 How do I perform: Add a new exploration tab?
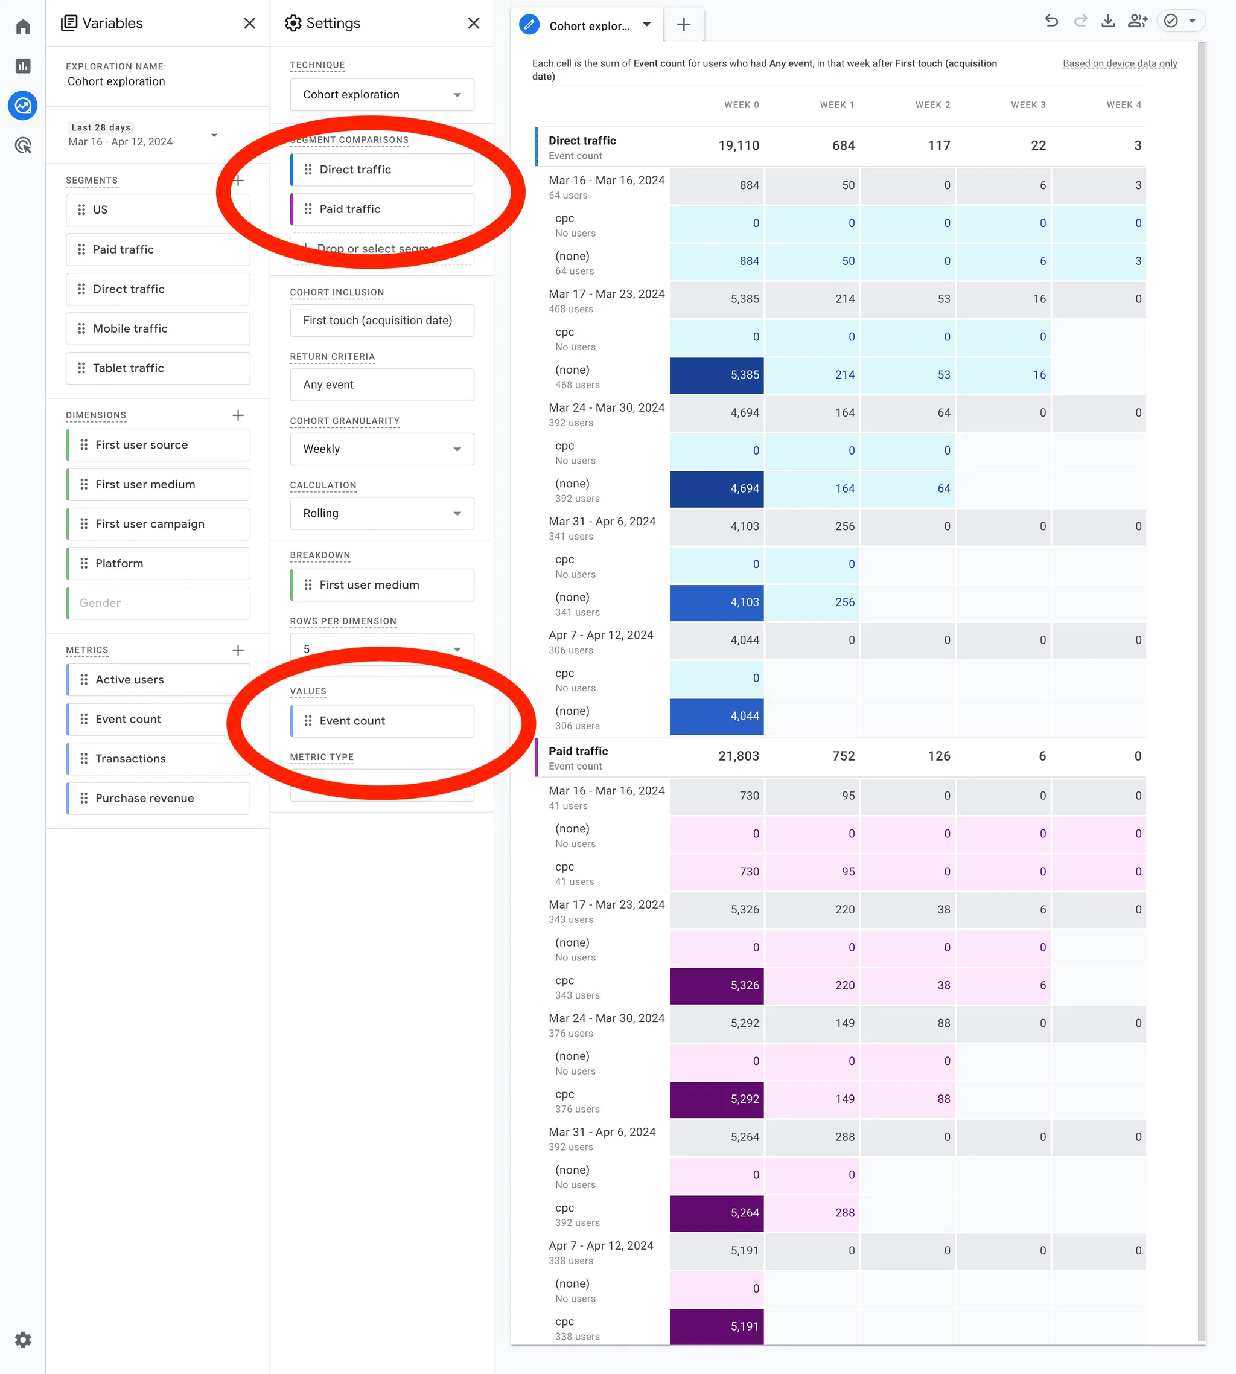(x=683, y=25)
